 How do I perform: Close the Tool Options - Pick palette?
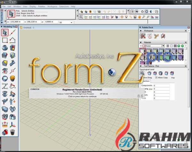[186, 66]
